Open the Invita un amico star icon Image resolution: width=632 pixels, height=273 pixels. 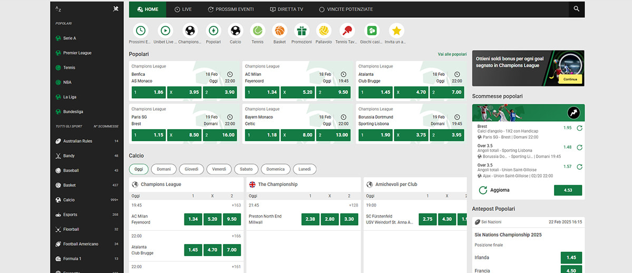coord(396,31)
